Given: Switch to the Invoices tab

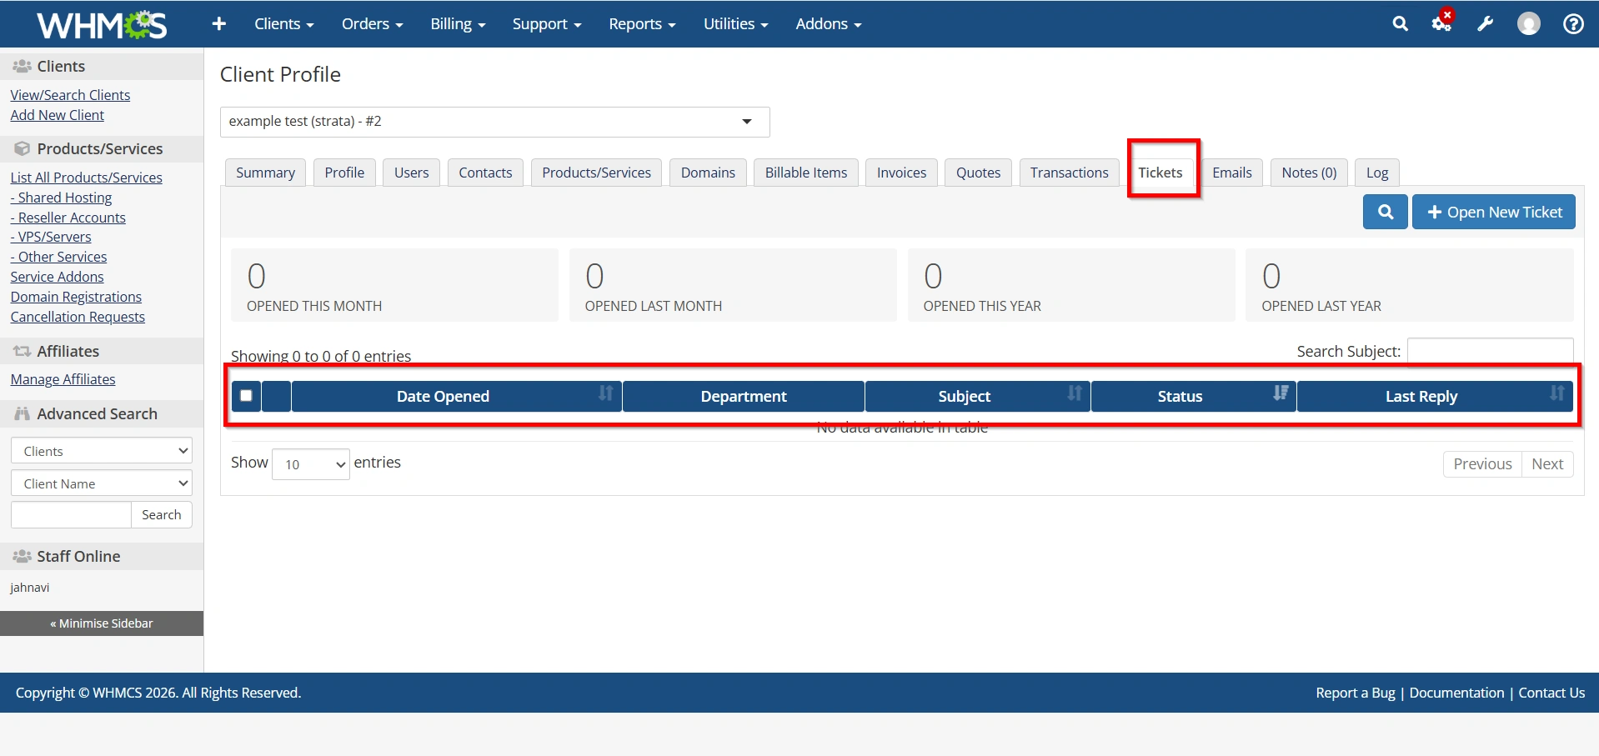Looking at the screenshot, I should click(x=901, y=173).
